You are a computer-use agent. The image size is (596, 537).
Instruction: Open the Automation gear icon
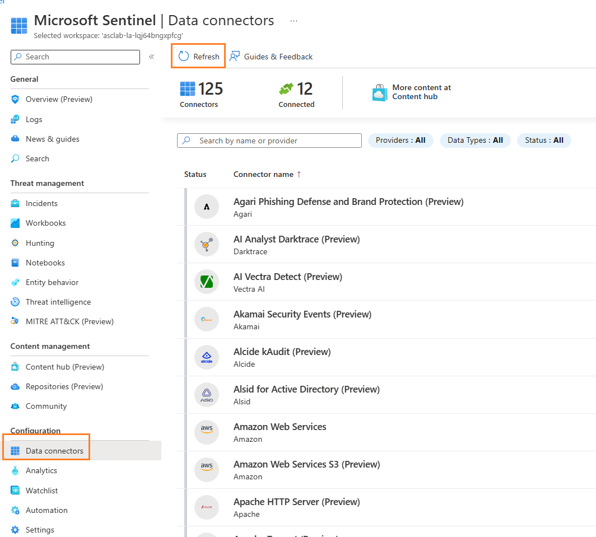pyautogui.click(x=15, y=510)
